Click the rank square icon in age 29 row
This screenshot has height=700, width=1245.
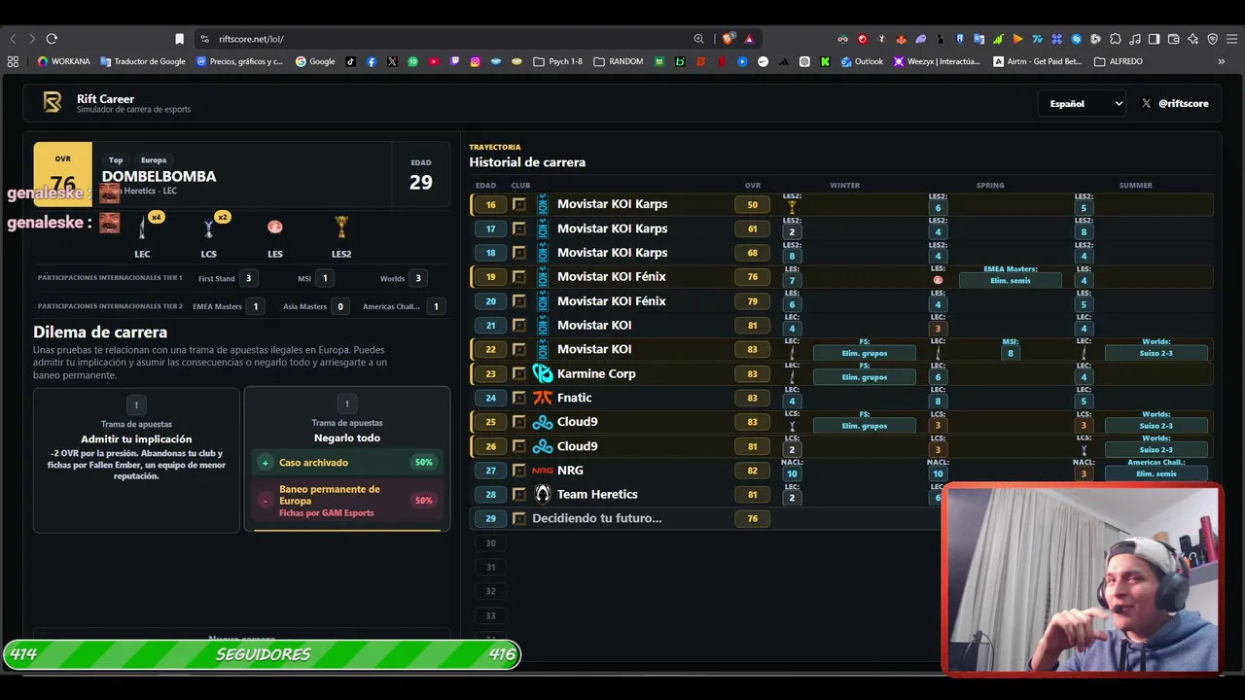(x=519, y=518)
